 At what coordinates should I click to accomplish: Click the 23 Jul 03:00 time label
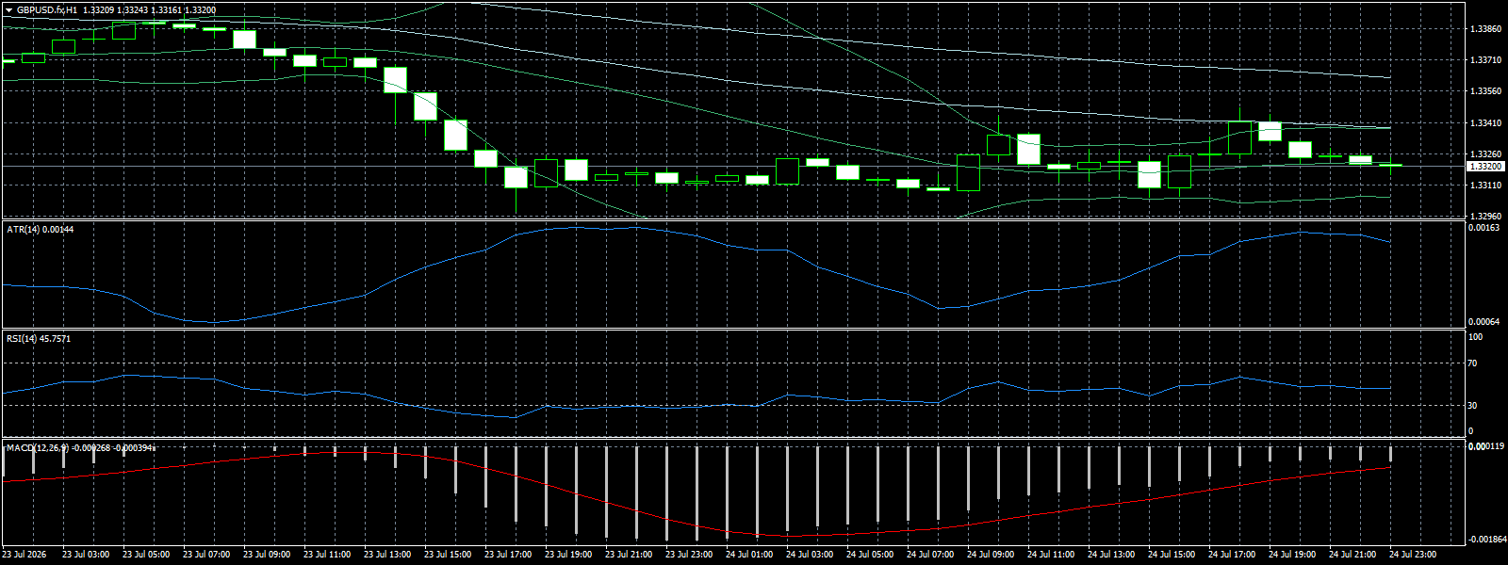(86, 555)
